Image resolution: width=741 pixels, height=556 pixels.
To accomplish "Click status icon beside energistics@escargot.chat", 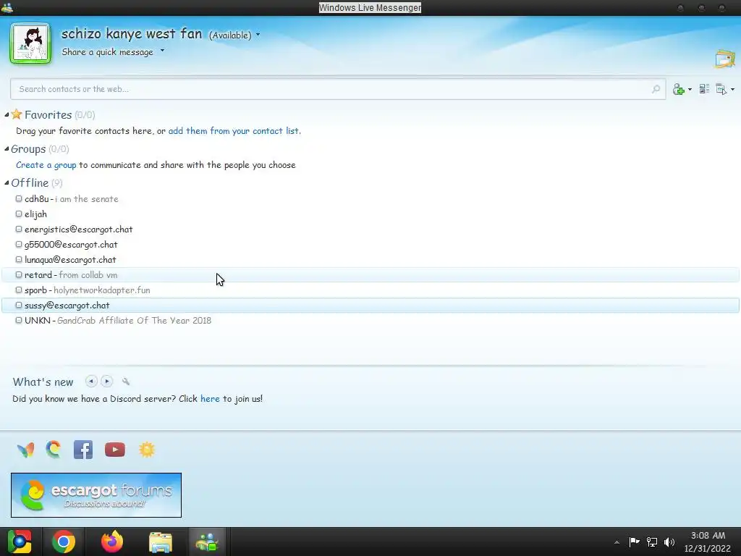I will (19, 229).
